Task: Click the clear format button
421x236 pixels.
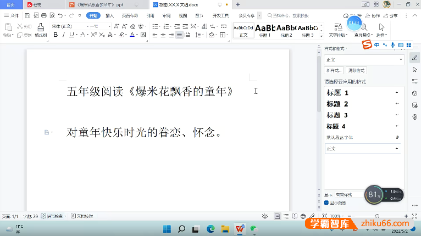Action: coord(356,71)
